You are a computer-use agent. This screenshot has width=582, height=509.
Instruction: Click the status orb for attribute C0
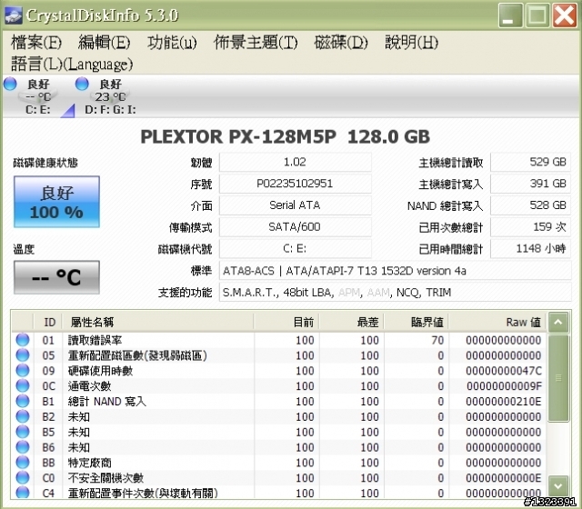click(23, 478)
